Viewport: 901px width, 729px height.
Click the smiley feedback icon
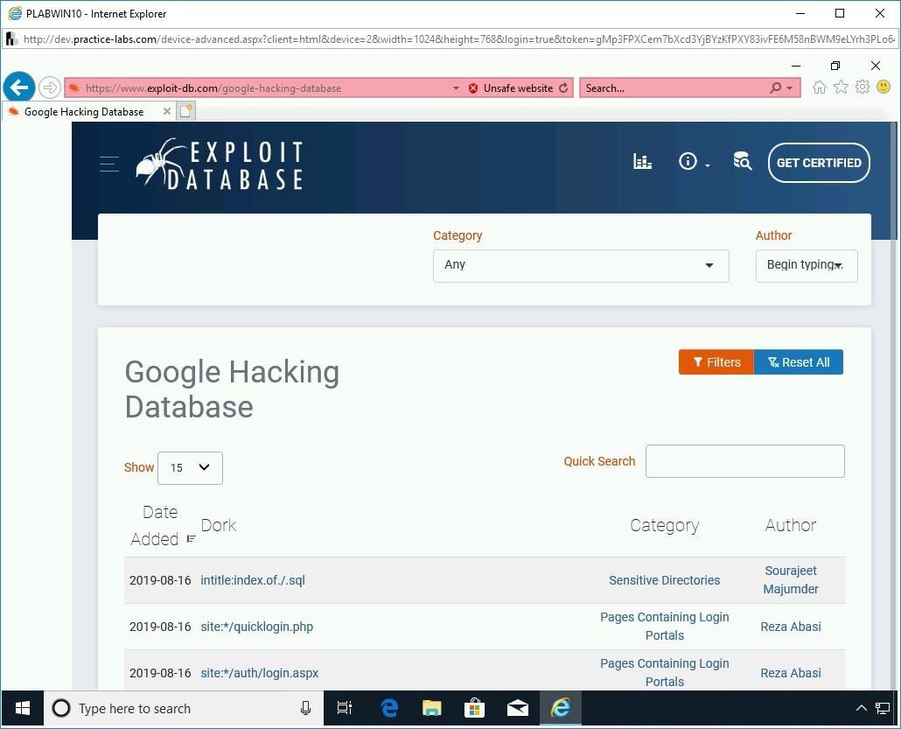click(x=884, y=87)
